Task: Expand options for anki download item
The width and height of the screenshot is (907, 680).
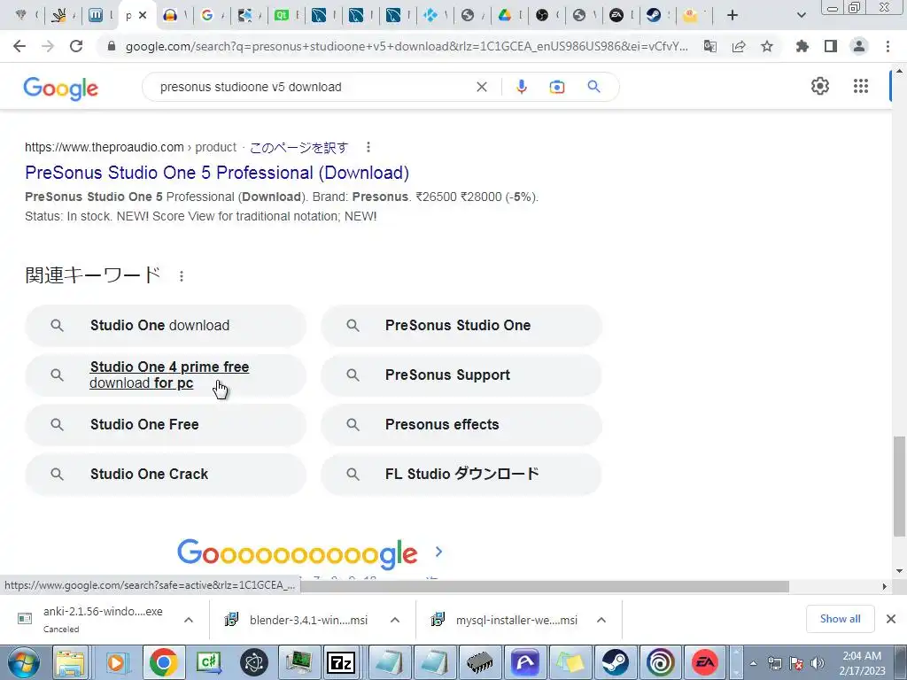Action: point(188,620)
